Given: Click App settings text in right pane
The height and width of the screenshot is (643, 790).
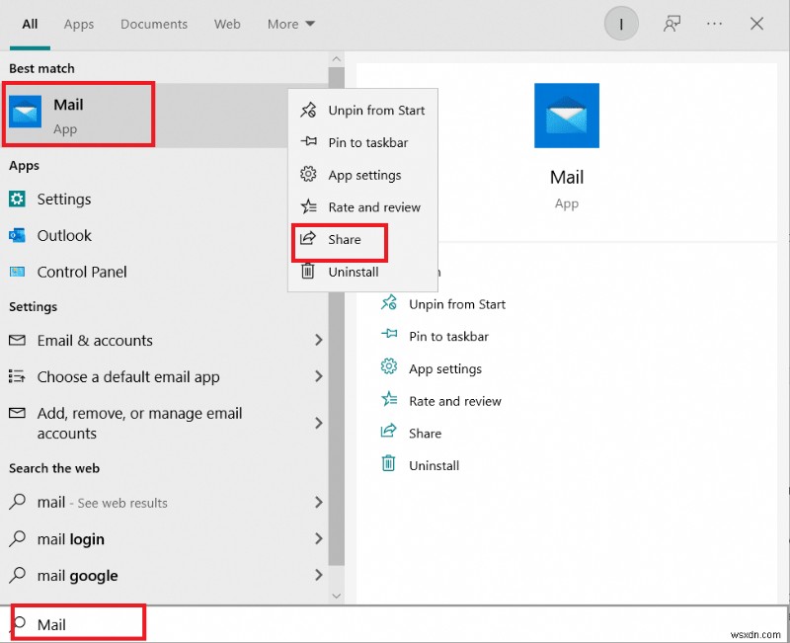Looking at the screenshot, I should 445,368.
